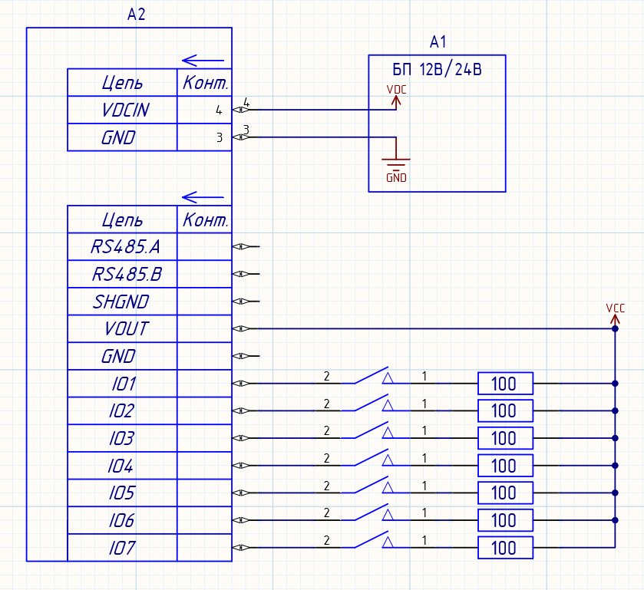
Task: Click the blue arrow above the lower connector table
Action: tap(203, 196)
